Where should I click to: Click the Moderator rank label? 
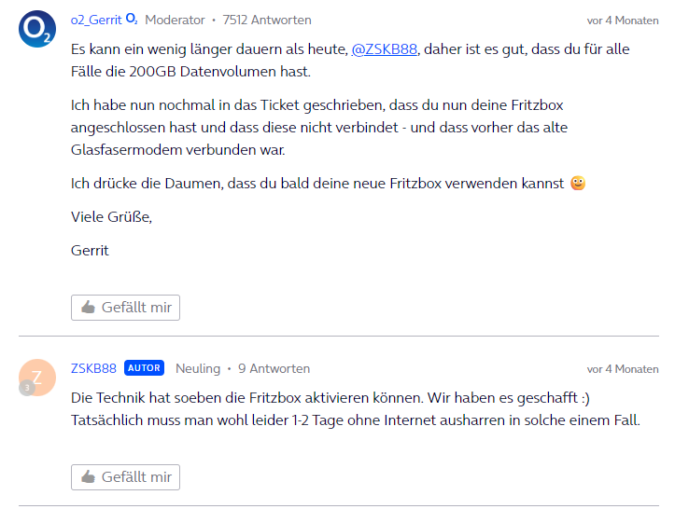[x=175, y=20]
